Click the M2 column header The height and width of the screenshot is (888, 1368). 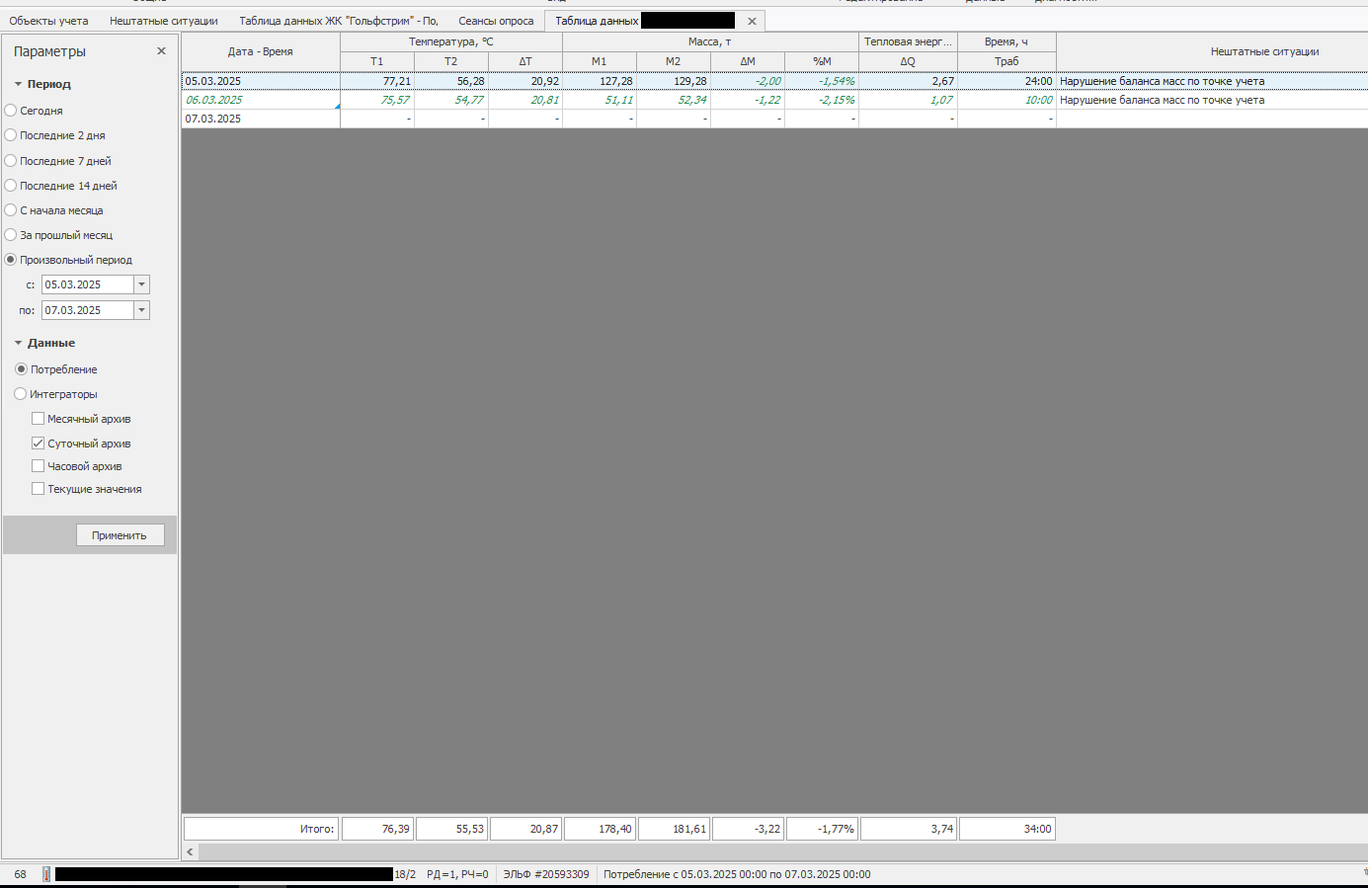[674, 61]
